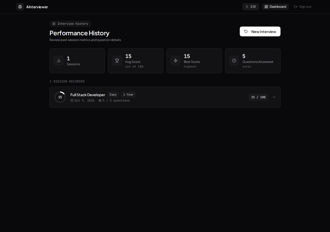Click the Interview History badge
The height and width of the screenshot is (232, 330).
pyautogui.click(x=70, y=24)
